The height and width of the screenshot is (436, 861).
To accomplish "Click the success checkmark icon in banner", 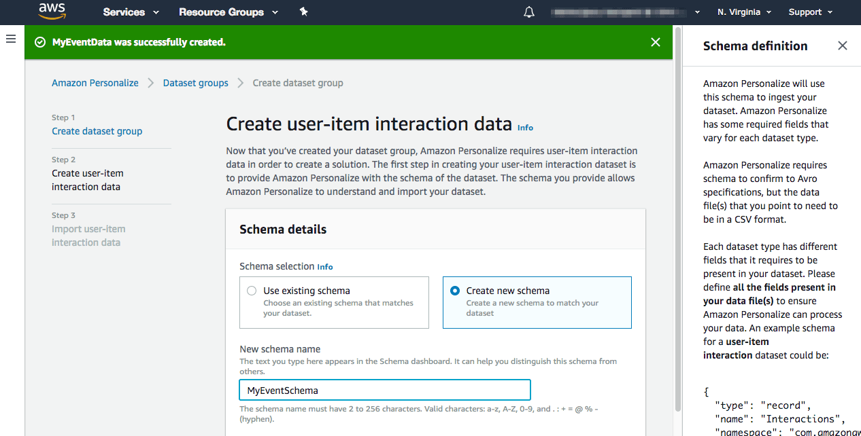I will 39,42.
